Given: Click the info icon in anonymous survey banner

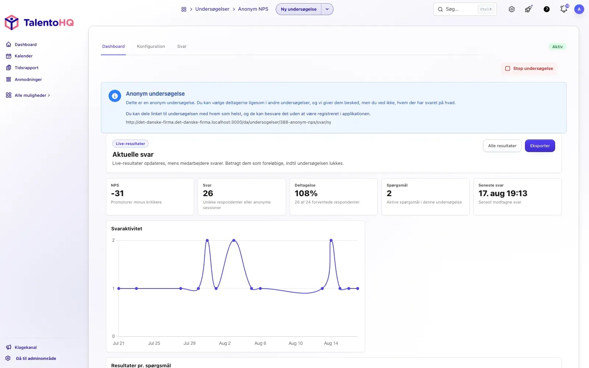Looking at the screenshot, I should [115, 96].
